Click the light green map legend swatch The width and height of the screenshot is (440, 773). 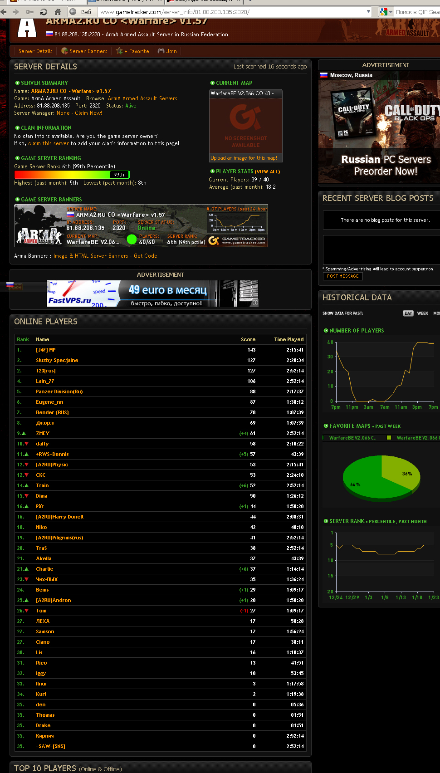[x=389, y=438]
